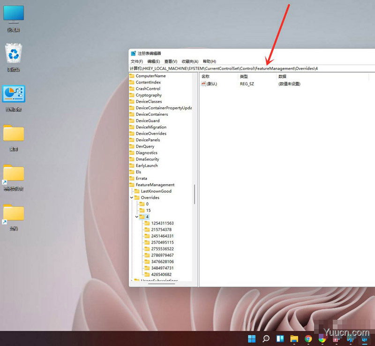Click the folder icon beside LastKnownGood
375x346 pixels.
point(137,191)
